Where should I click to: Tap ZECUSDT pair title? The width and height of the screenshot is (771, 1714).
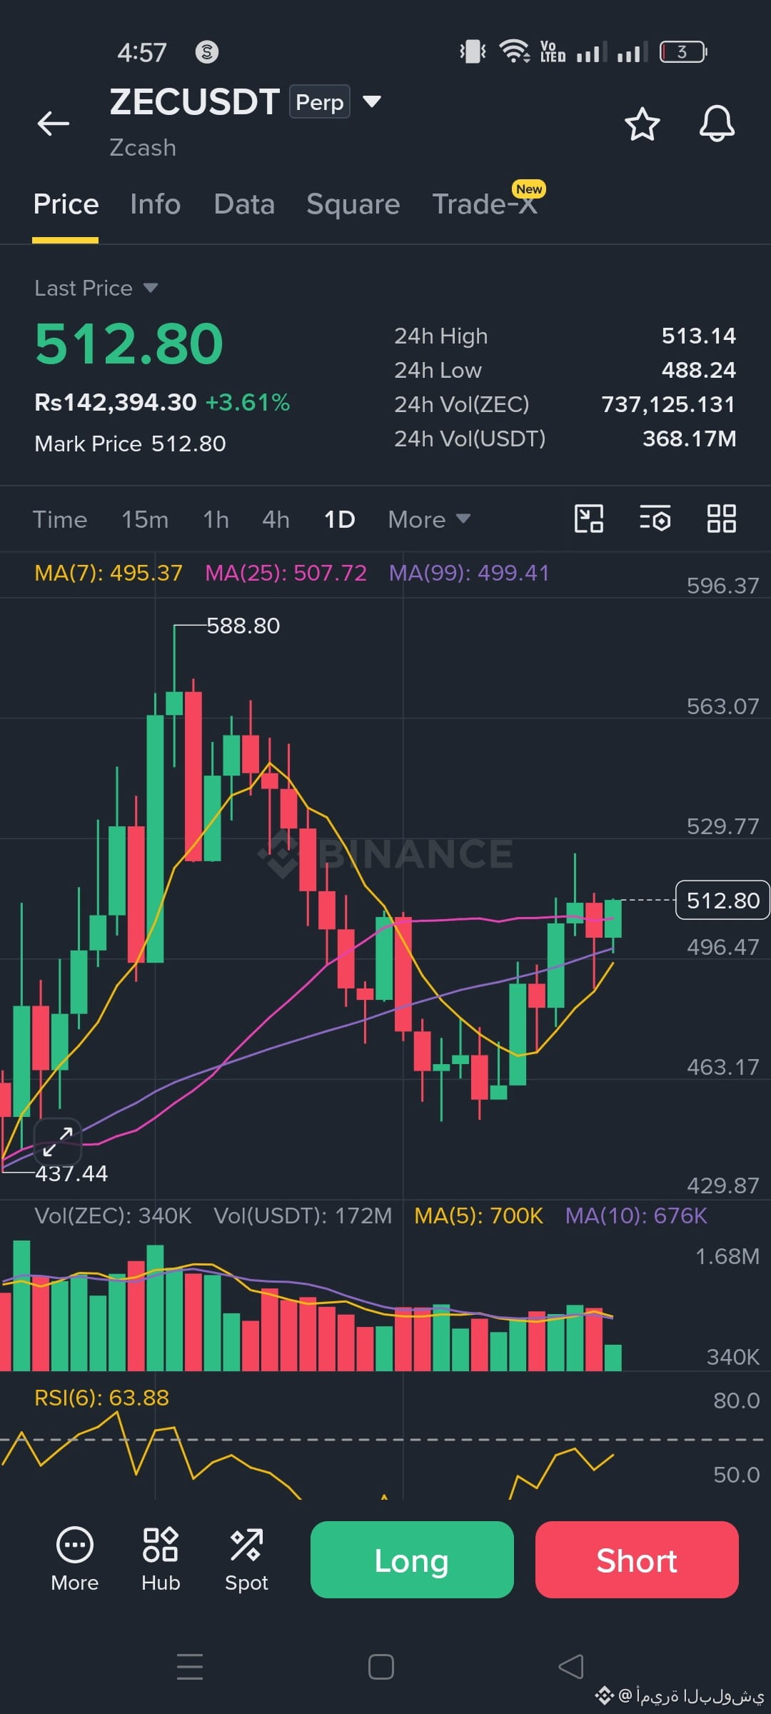click(194, 101)
